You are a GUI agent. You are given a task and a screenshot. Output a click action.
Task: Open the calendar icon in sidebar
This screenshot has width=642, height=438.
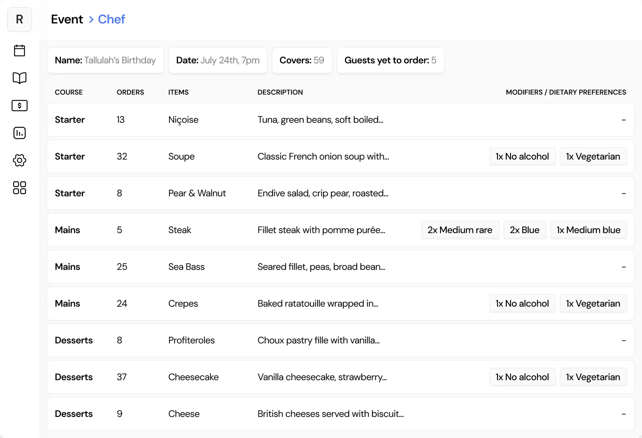(x=19, y=50)
